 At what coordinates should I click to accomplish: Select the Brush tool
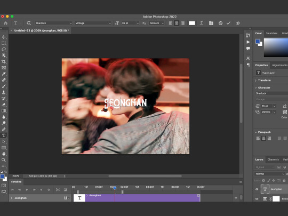click(4, 86)
